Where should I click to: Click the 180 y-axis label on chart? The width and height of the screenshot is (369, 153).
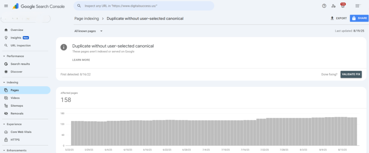tap(62, 113)
